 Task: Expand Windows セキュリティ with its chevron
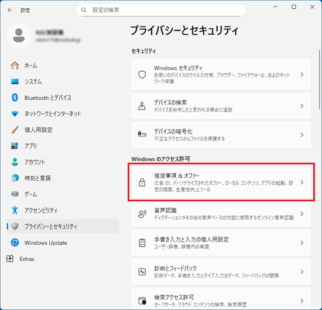coord(302,75)
